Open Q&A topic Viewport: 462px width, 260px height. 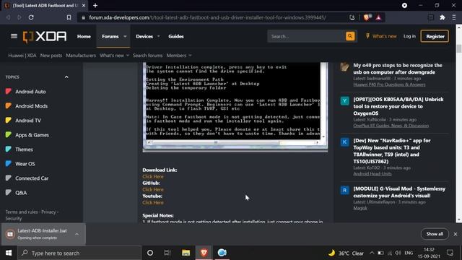pos(21,193)
